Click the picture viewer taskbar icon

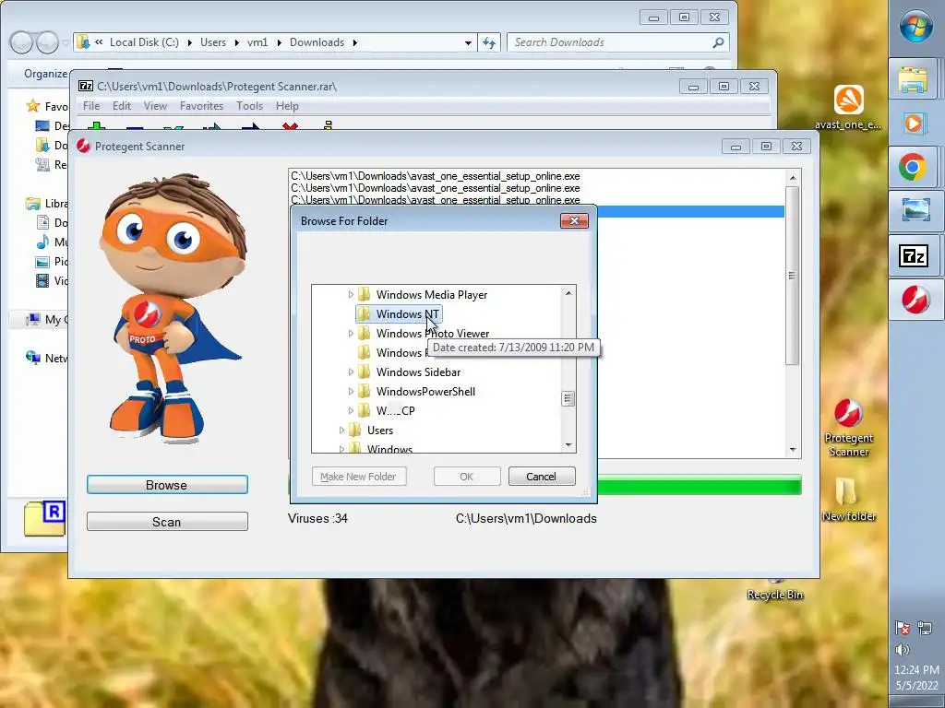pos(915,211)
